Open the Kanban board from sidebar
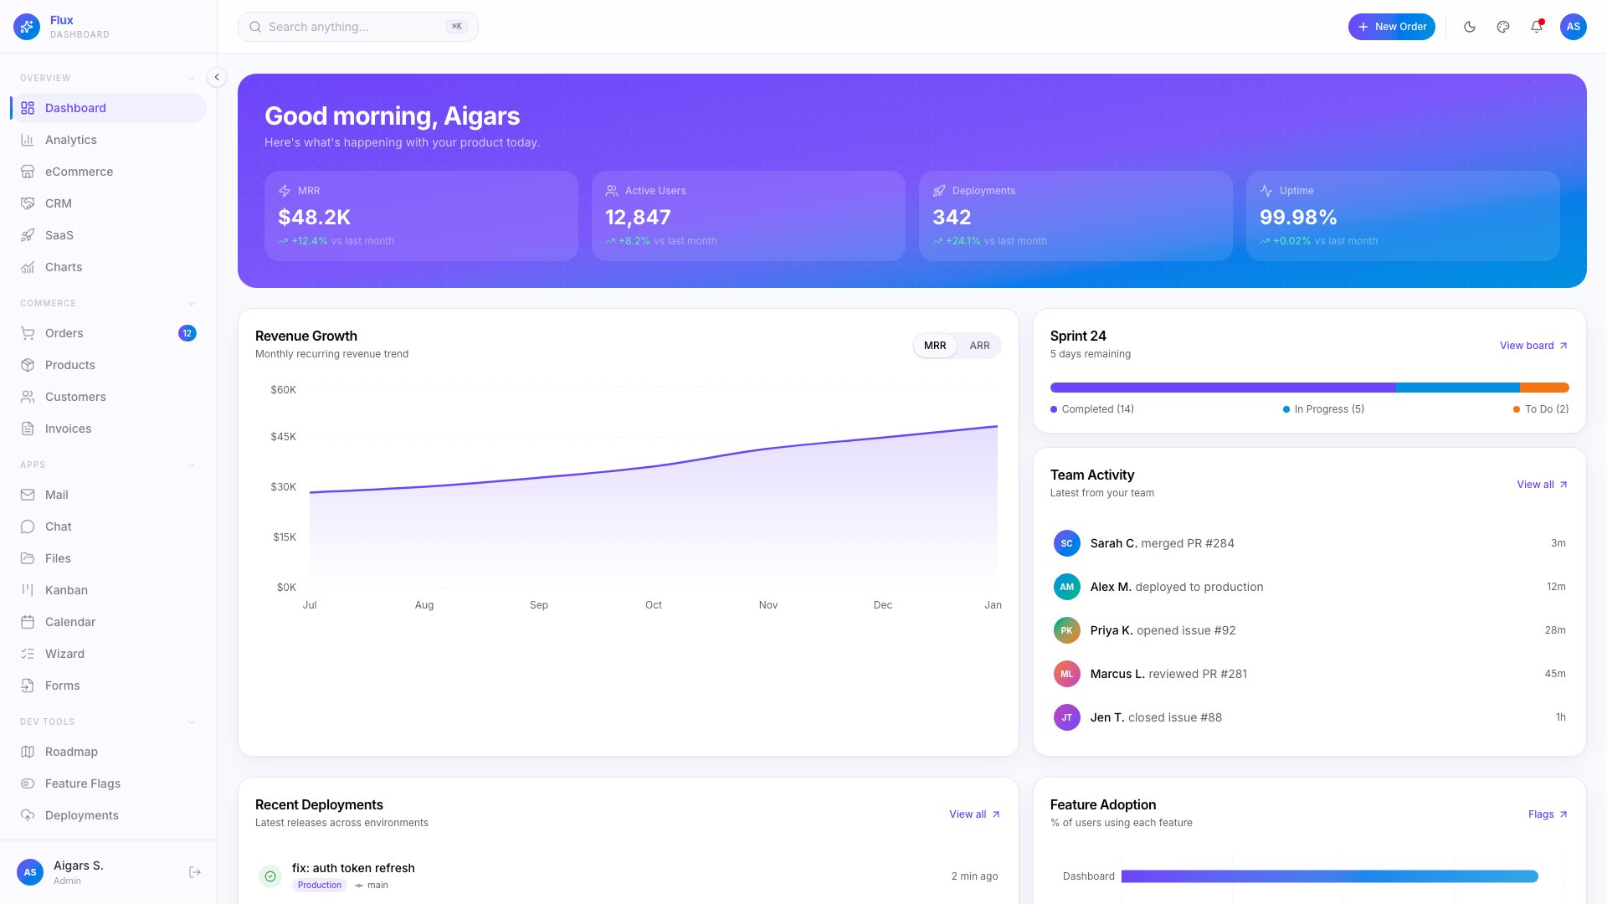Screen dimensions: 1607x904 [x=66, y=590]
